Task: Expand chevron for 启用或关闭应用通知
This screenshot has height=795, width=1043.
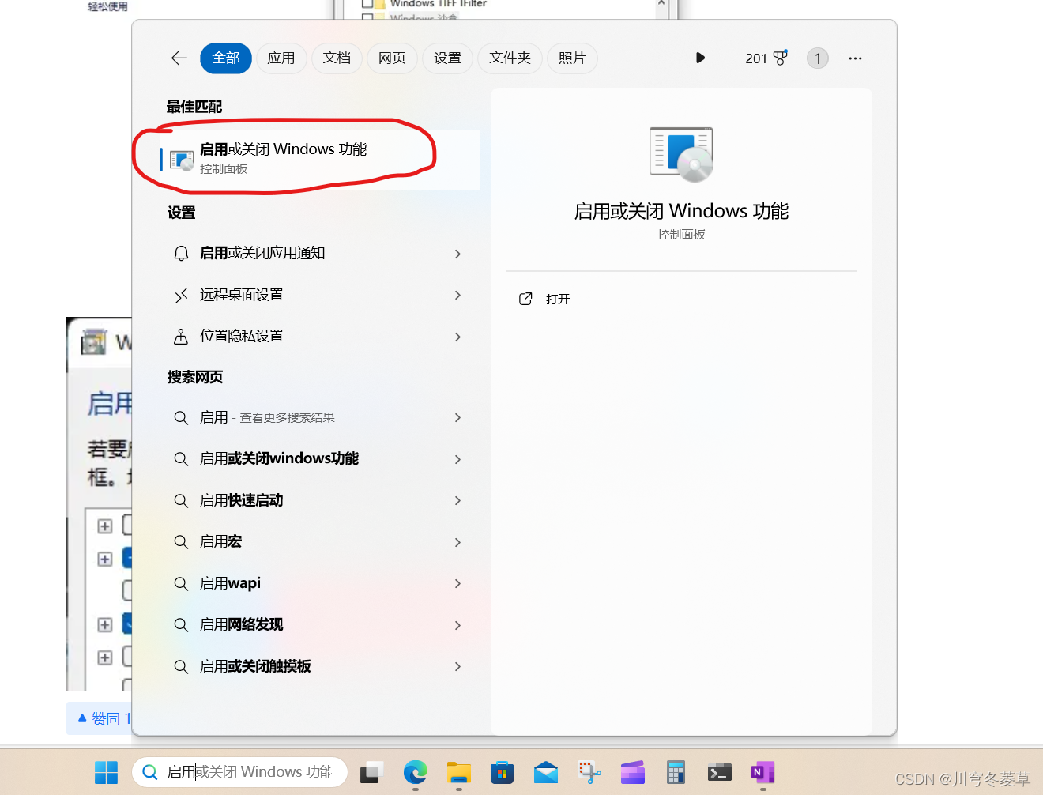Action: 458,254
